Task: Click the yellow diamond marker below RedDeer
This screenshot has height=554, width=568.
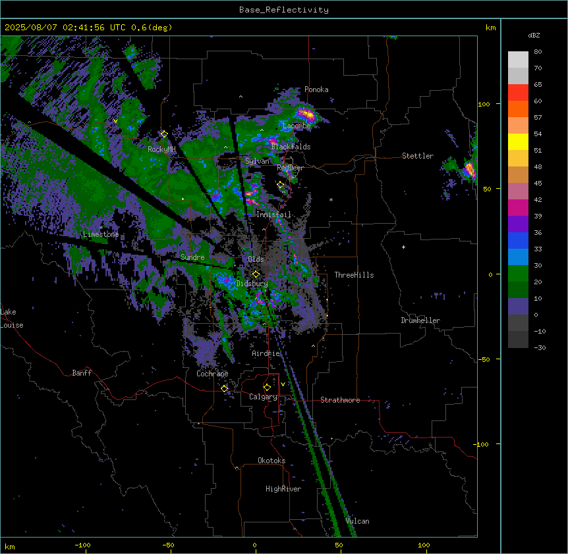Action: 281,185
